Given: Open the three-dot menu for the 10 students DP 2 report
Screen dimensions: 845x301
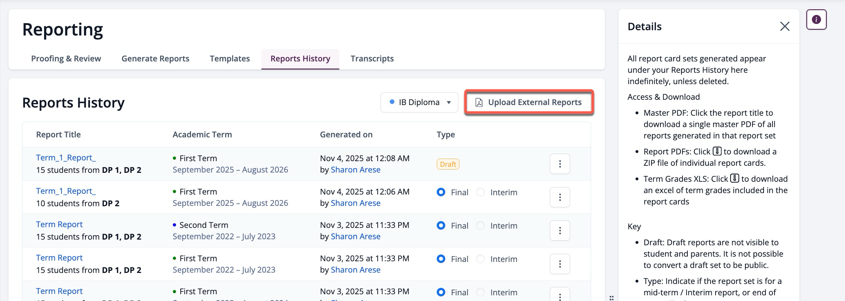Looking at the screenshot, I should click(560, 197).
